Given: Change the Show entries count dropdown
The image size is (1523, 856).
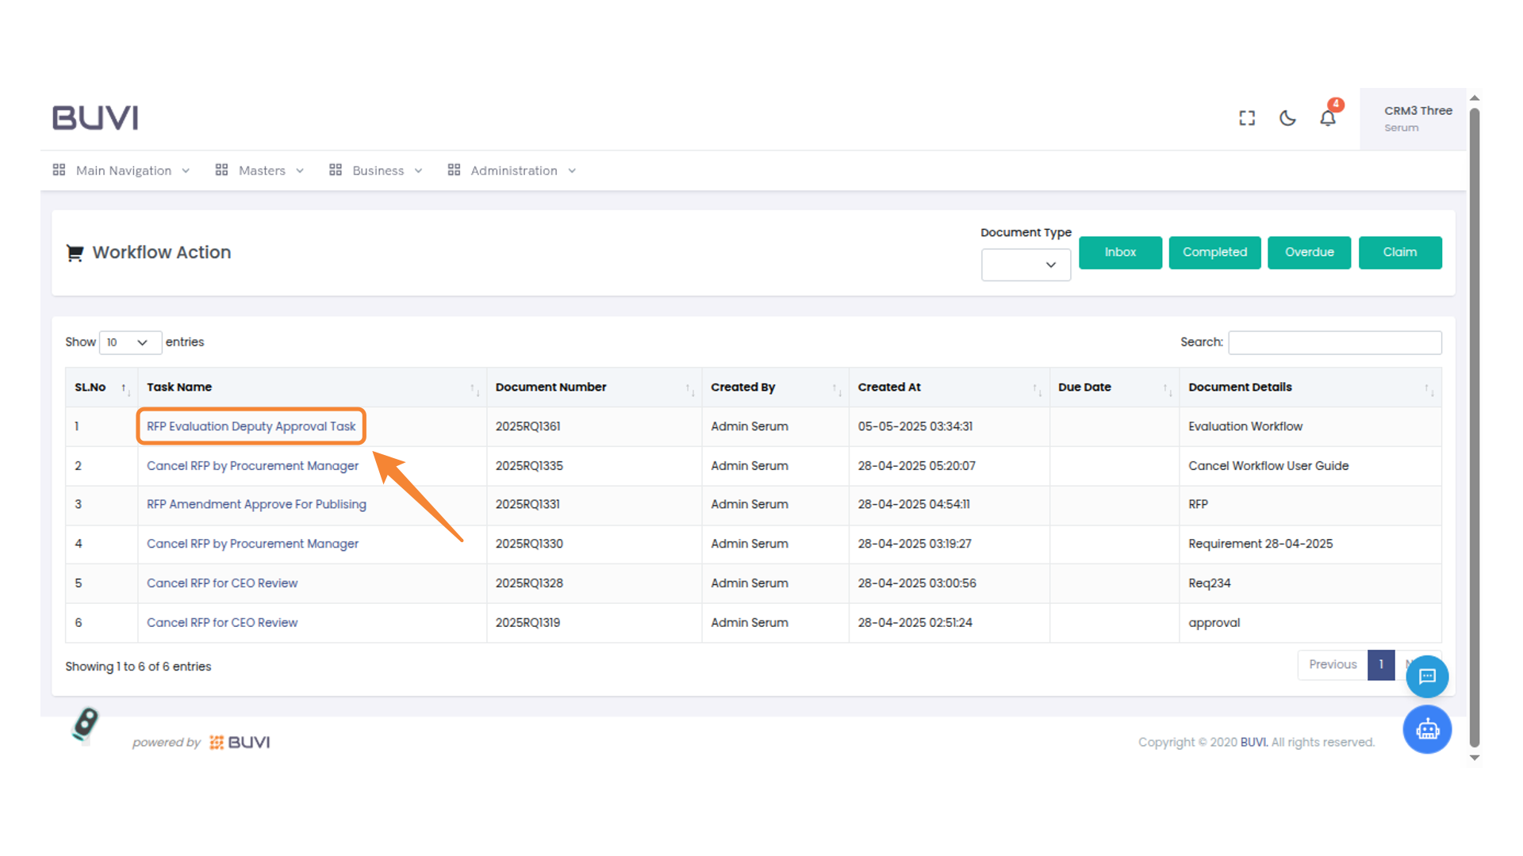Looking at the screenshot, I should pyautogui.click(x=130, y=342).
